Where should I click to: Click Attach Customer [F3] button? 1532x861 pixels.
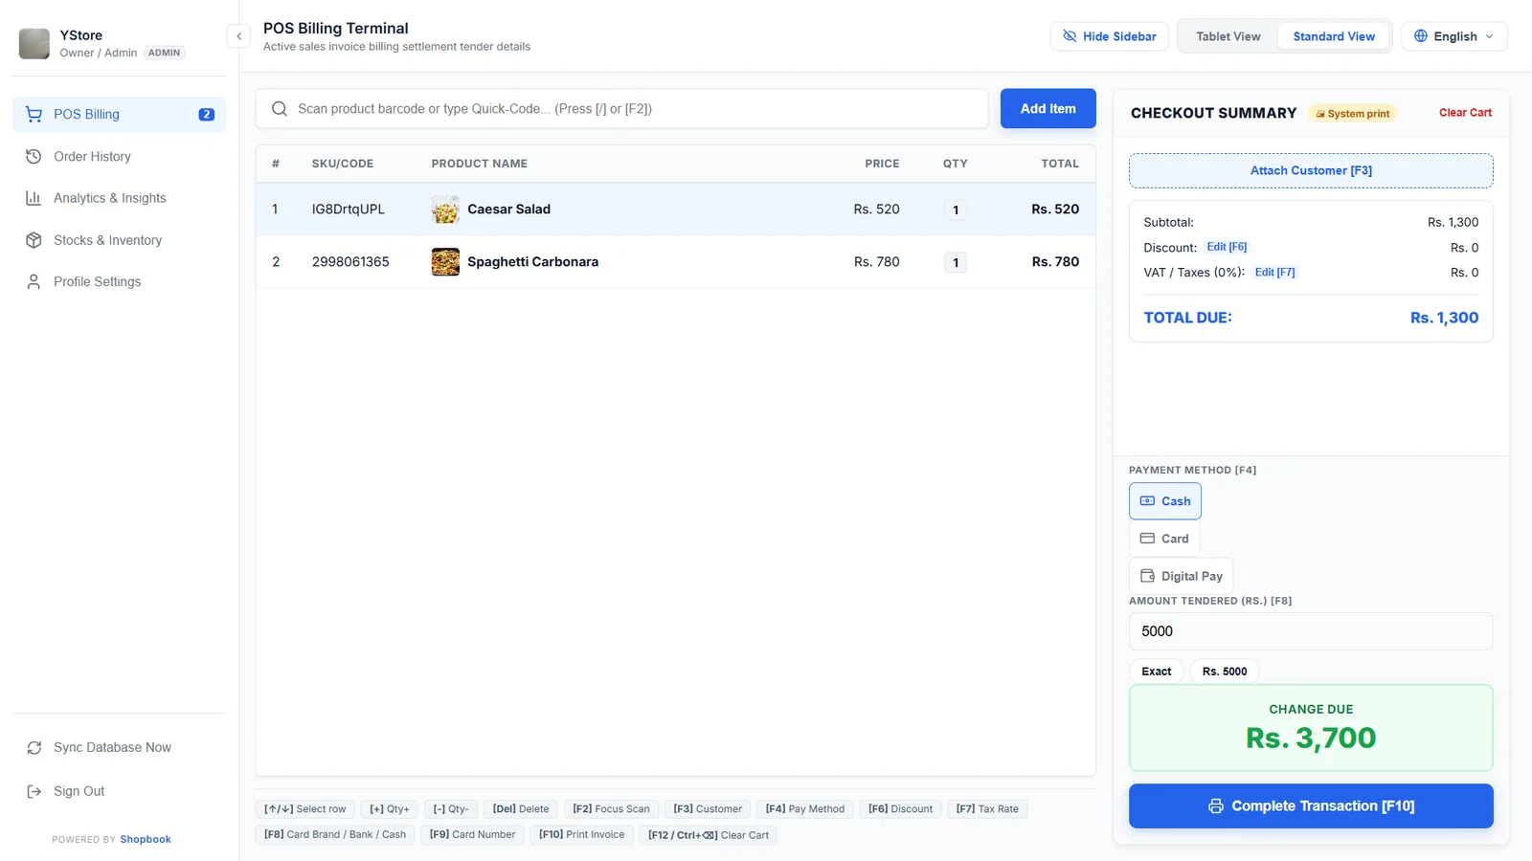click(1311, 170)
